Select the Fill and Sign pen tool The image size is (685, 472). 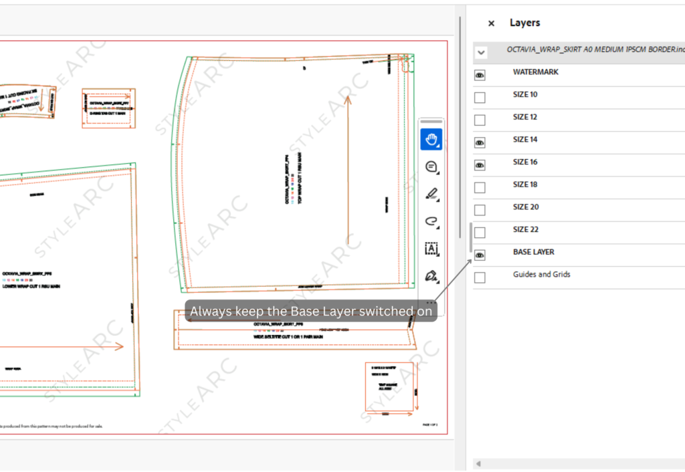[x=431, y=276]
